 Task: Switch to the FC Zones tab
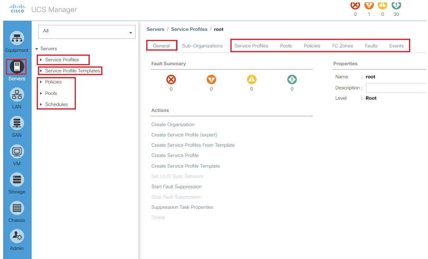coord(343,45)
